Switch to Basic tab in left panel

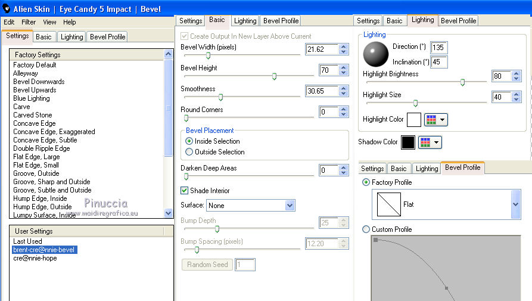click(x=43, y=36)
